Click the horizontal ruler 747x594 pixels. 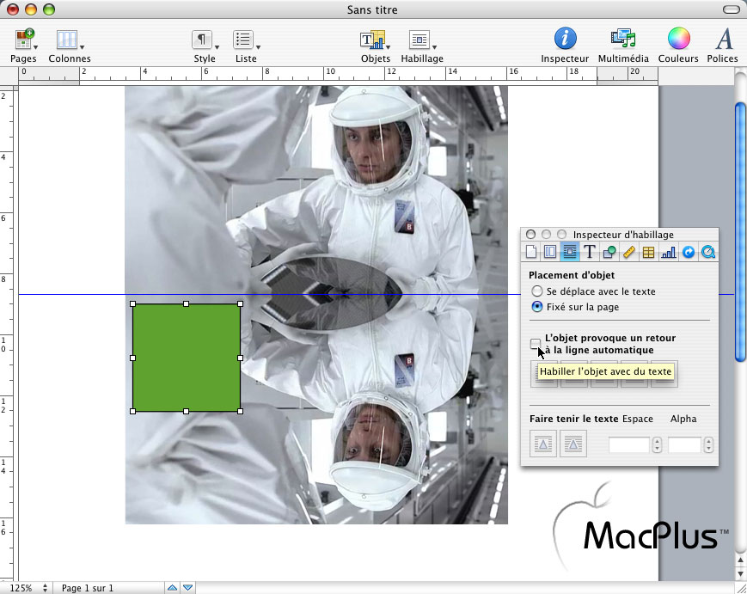[338, 76]
